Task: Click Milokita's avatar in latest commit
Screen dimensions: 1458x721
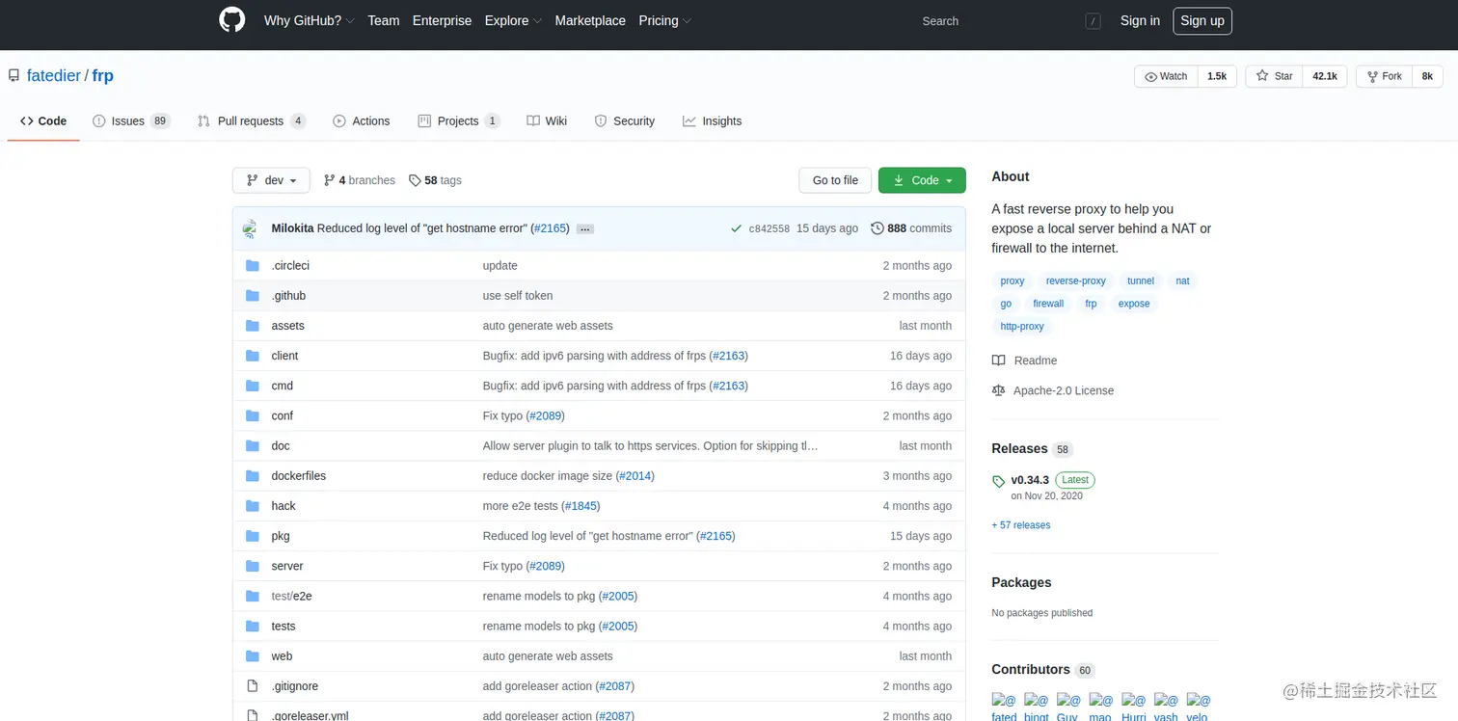Action: pyautogui.click(x=252, y=228)
